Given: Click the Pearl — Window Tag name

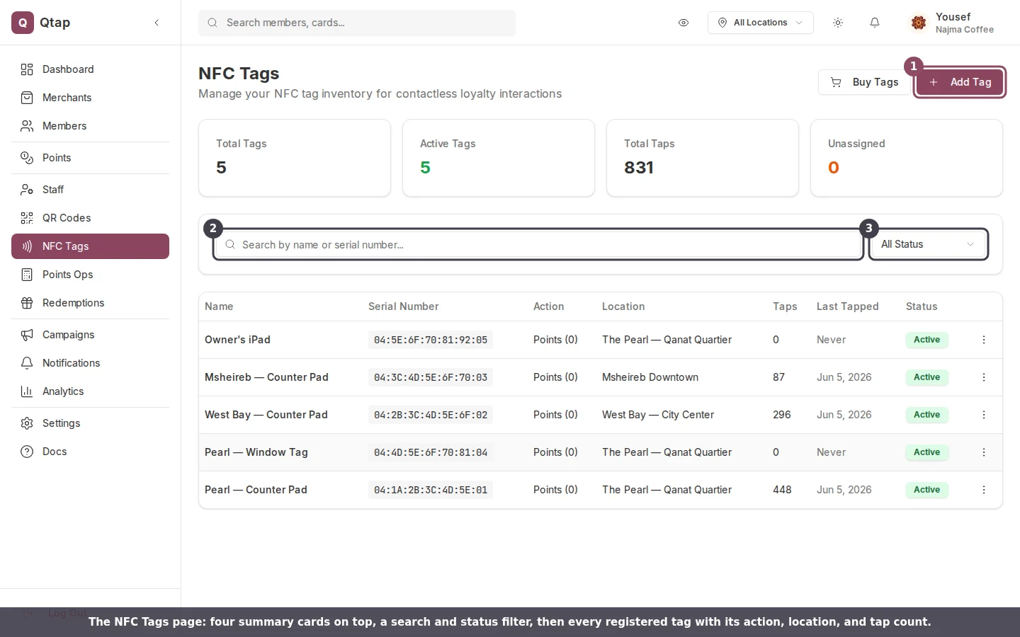Looking at the screenshot, I should [x=256, y=452].
